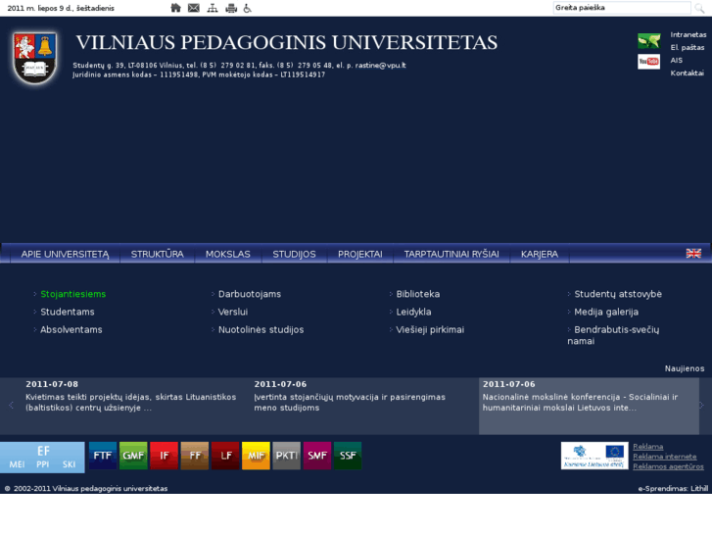Open the Biblioteka link
712x534 pixels.
(x=418, y=294)
